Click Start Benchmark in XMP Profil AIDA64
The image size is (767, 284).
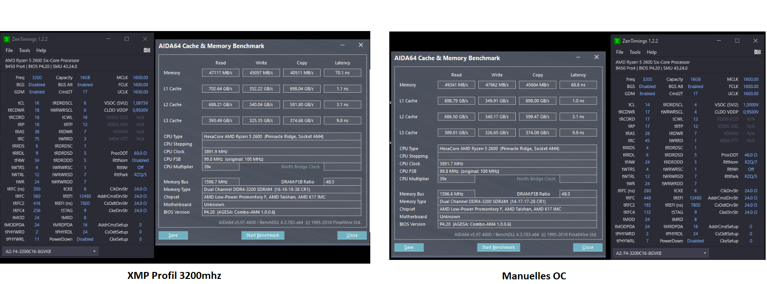pos(262,235)
